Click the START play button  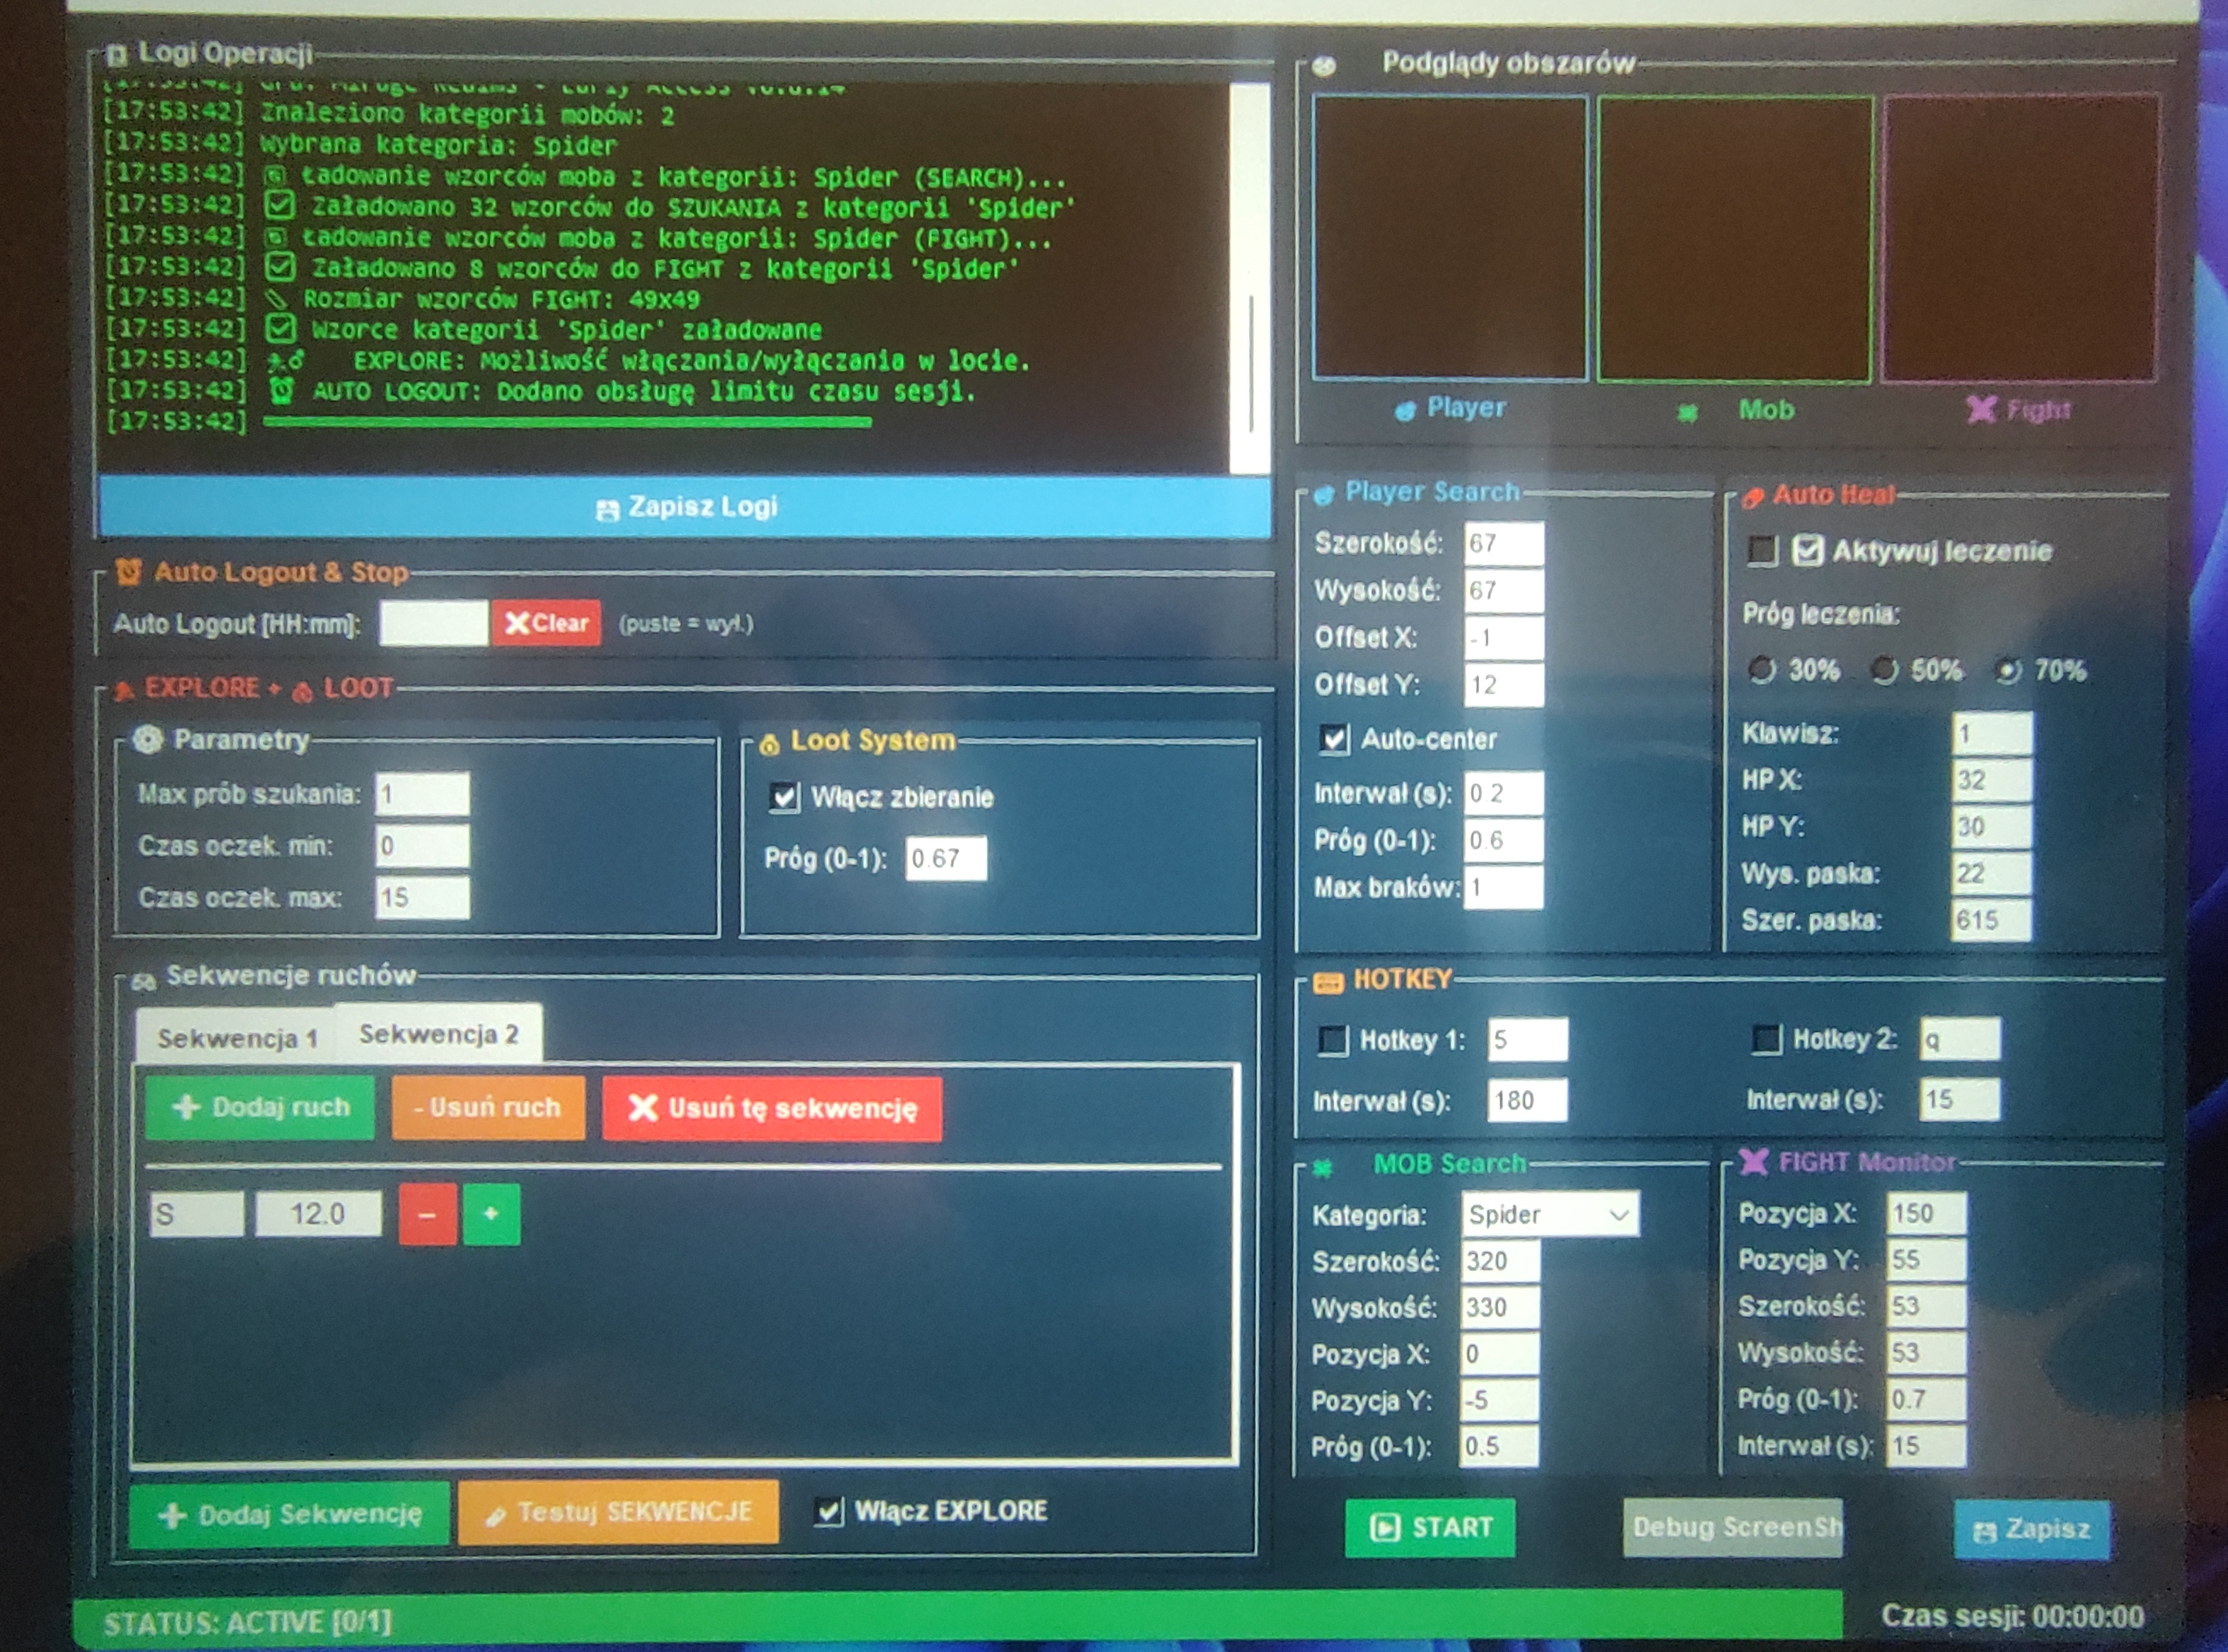point(1430,1527)
